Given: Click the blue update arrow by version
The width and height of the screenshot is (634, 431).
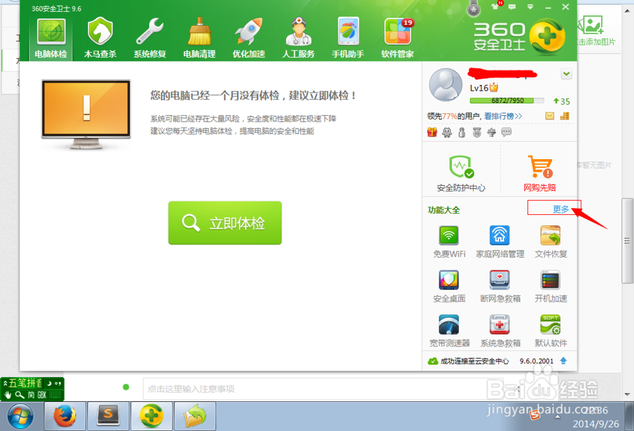Looking at the screenshot, I should [563, 361].
